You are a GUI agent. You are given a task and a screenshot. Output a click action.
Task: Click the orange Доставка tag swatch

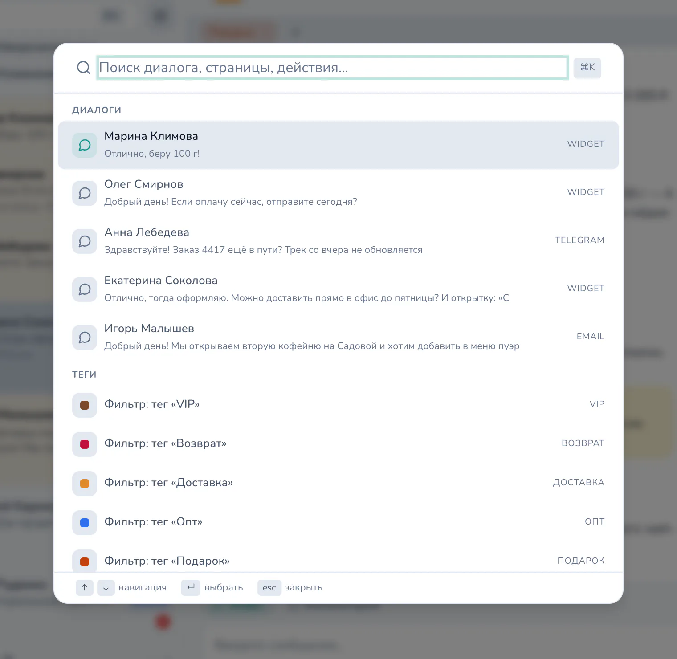(85, 483)
